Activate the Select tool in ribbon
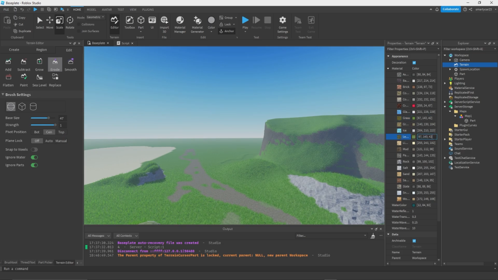The width and height of the screenshot is (498, 280). pyautogui.click(x=40, y=22)
